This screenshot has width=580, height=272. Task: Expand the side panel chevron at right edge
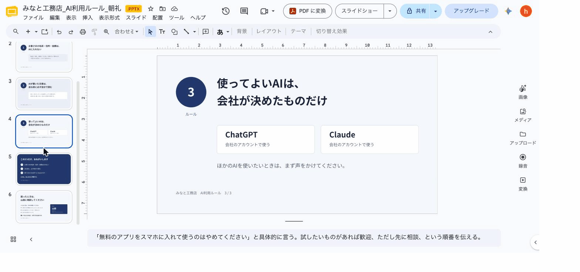point(535,242)
